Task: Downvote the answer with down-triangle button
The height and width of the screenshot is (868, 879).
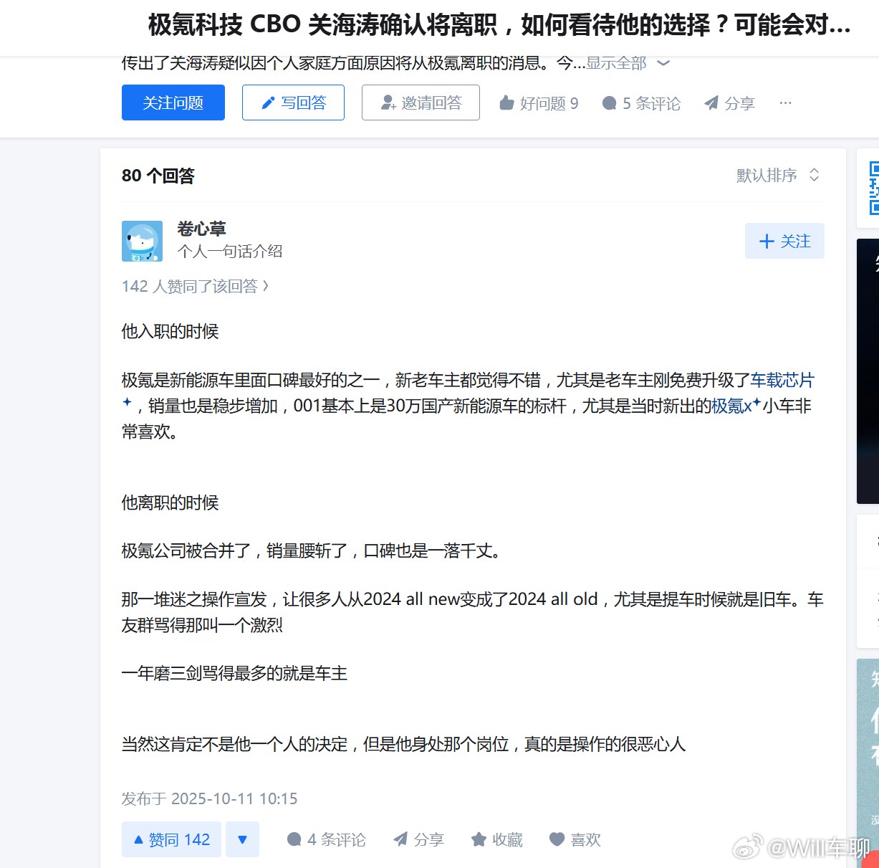Action: click(x=242, y=839)
